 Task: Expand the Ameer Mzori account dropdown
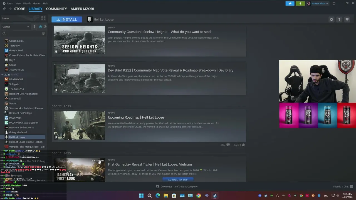pos(318,3)
